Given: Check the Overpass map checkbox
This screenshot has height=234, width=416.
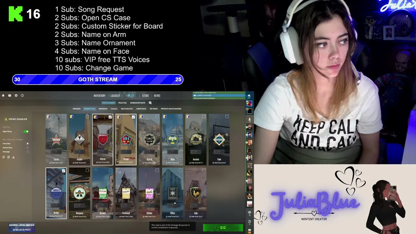Looking at the screenshot, I should click(x=87, y=170).
